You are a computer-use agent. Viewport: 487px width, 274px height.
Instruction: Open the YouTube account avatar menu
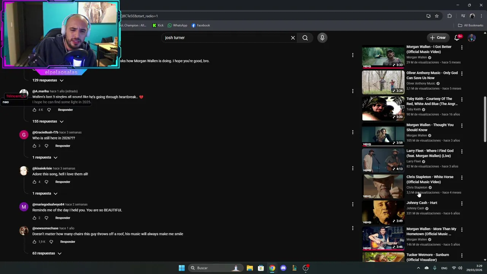(x=472, y=38)
